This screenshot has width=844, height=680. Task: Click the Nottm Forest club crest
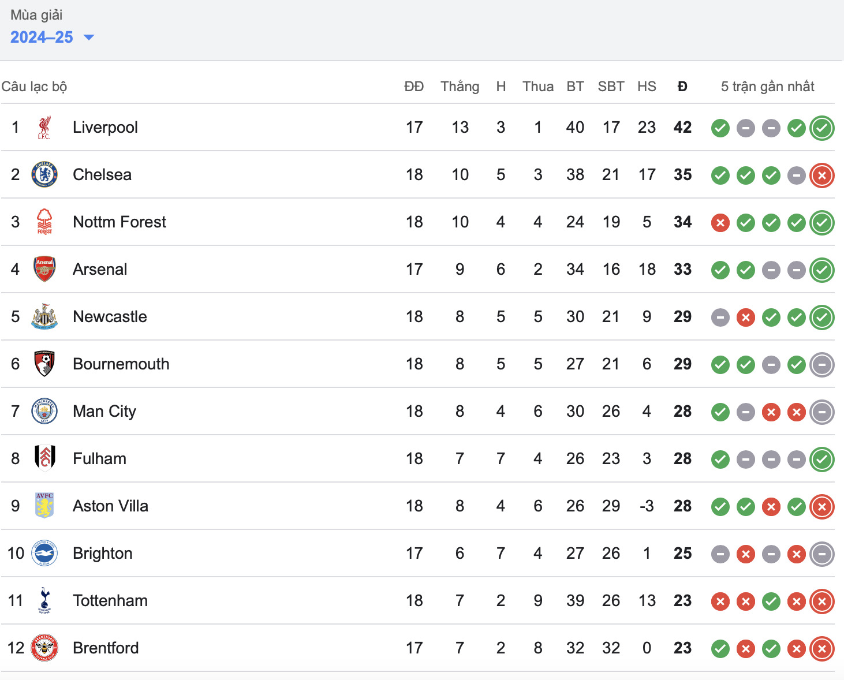[44, 222]
